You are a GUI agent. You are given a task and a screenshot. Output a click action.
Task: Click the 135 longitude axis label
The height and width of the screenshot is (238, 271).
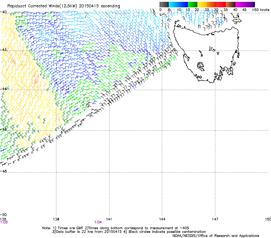[3, 219]
